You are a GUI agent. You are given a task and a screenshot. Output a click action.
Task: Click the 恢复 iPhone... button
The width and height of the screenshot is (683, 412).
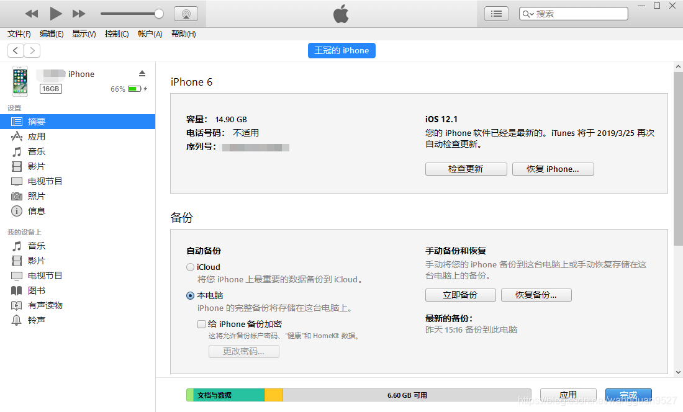coord(553,169)
